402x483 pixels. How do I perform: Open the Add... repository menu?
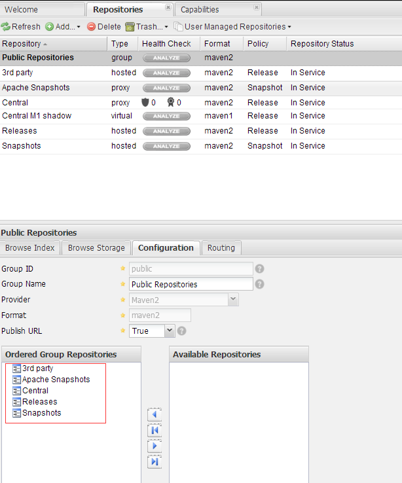point(63,27)
